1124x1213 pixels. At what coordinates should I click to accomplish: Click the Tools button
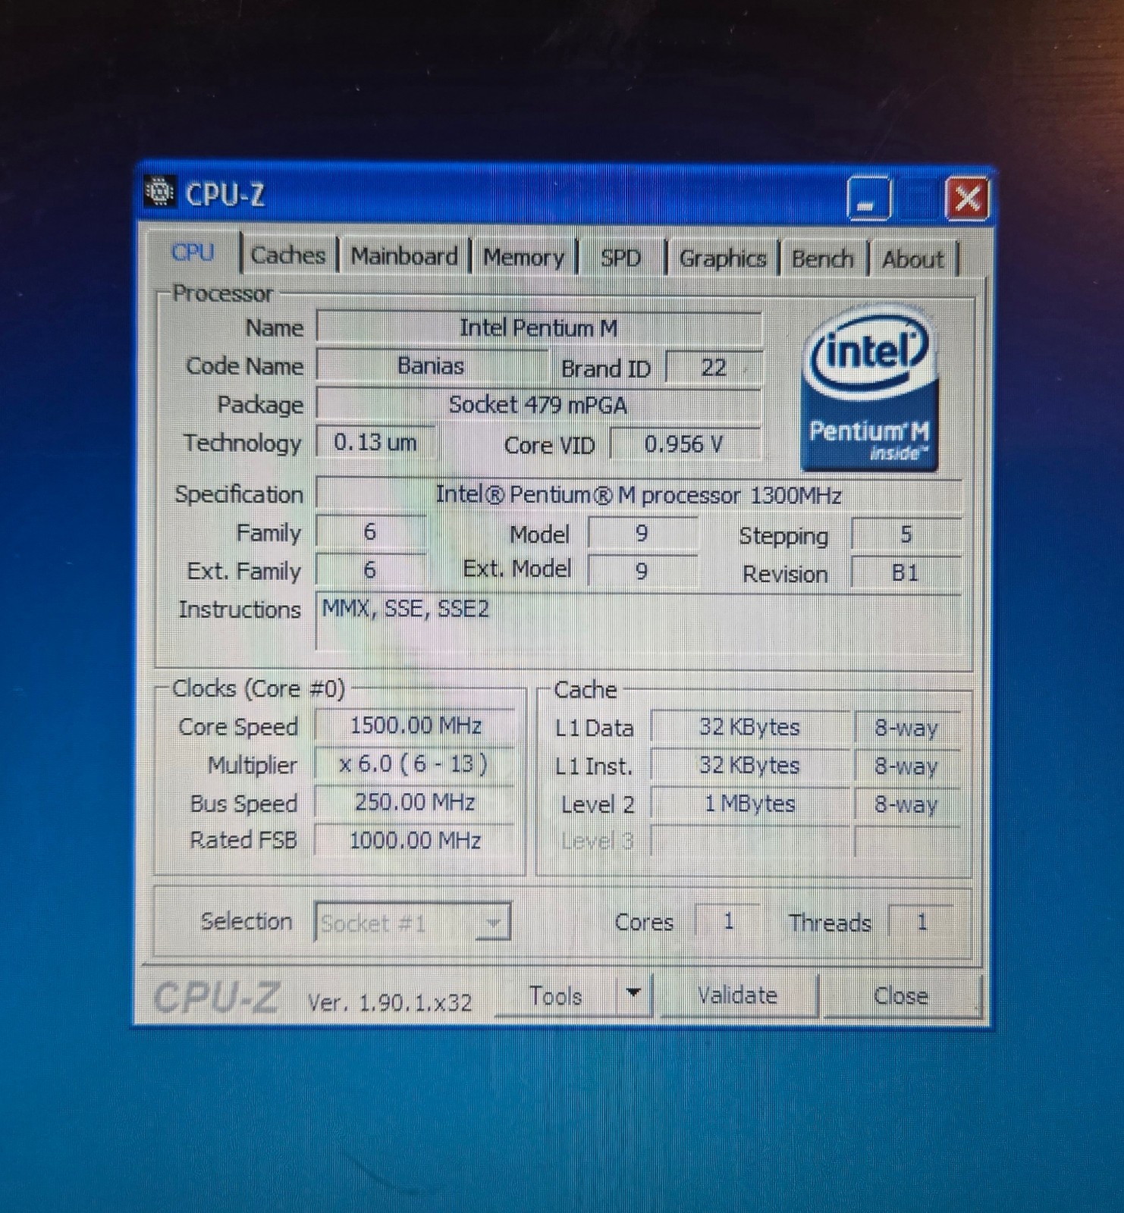[x=555, y=995]
